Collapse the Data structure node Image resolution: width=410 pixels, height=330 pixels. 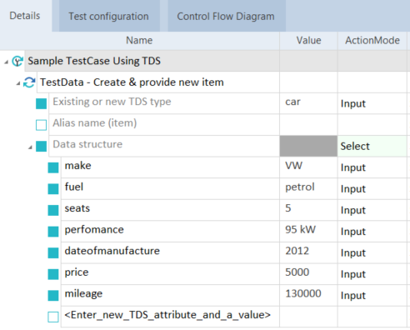pyautogui.click(x=30, y=147)
